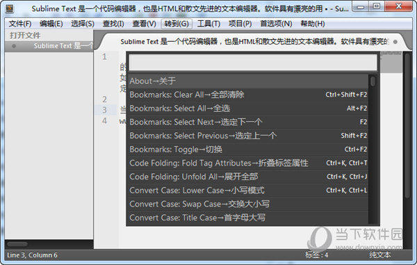The image size is (417, 265).
Task: Open the 查找(I) menu
Action: click(113, 24)
